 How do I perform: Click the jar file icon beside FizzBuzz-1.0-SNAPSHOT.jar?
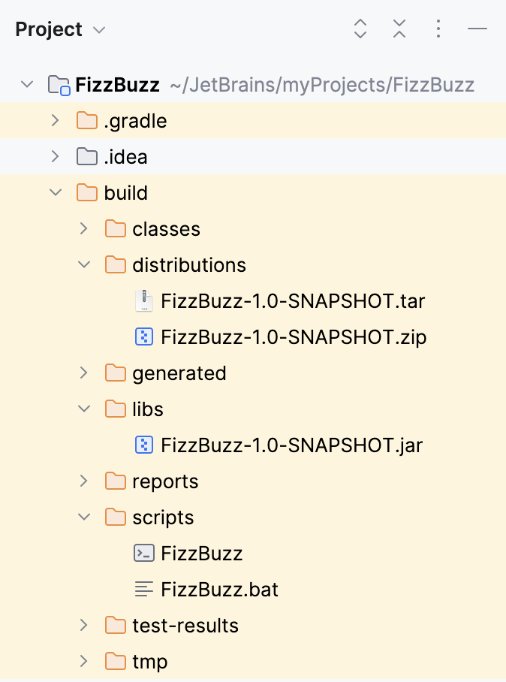tap(144, 445)
